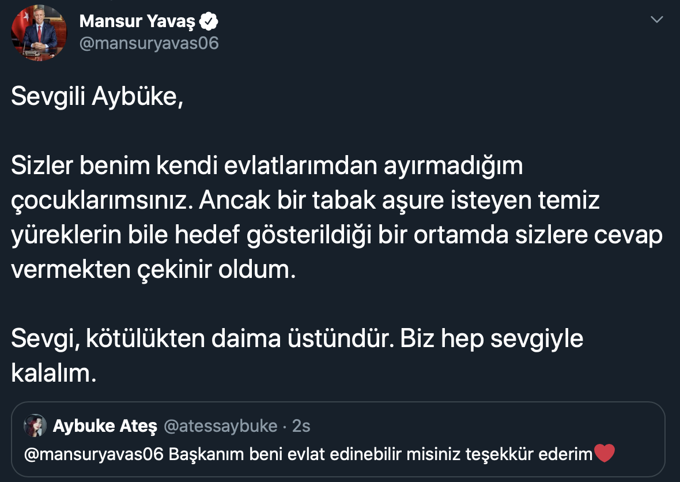Click Aybuke Ateş's small avatar
The width and height of the screenshot is (680, 482).
point(35,426)
